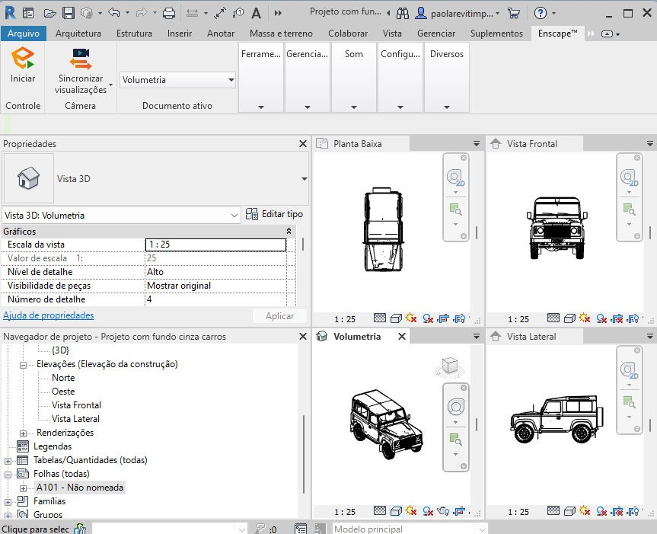Image resolution: width=657 pixels, height=534 pixels.
Task: Save the project with the floppy disk icon
Action: click(68, 14)
